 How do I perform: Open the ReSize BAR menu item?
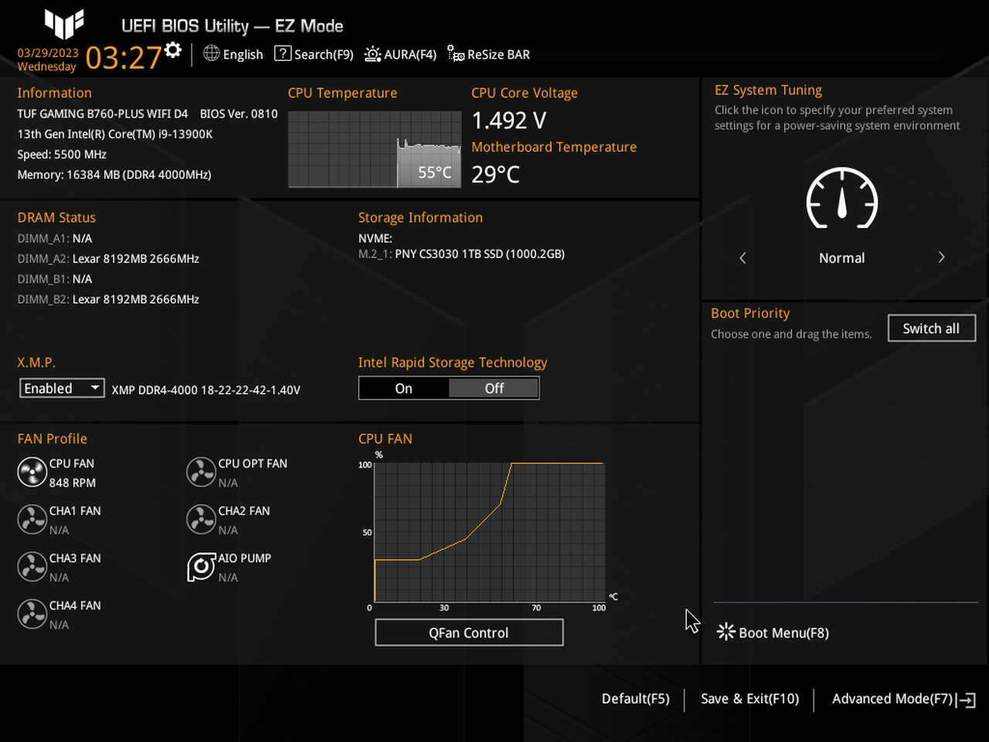pyautogui.click(x=498, y=54)
